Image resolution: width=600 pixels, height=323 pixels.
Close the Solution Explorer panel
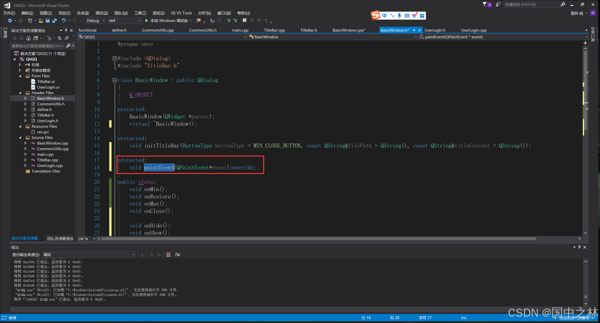pos(71,30)
